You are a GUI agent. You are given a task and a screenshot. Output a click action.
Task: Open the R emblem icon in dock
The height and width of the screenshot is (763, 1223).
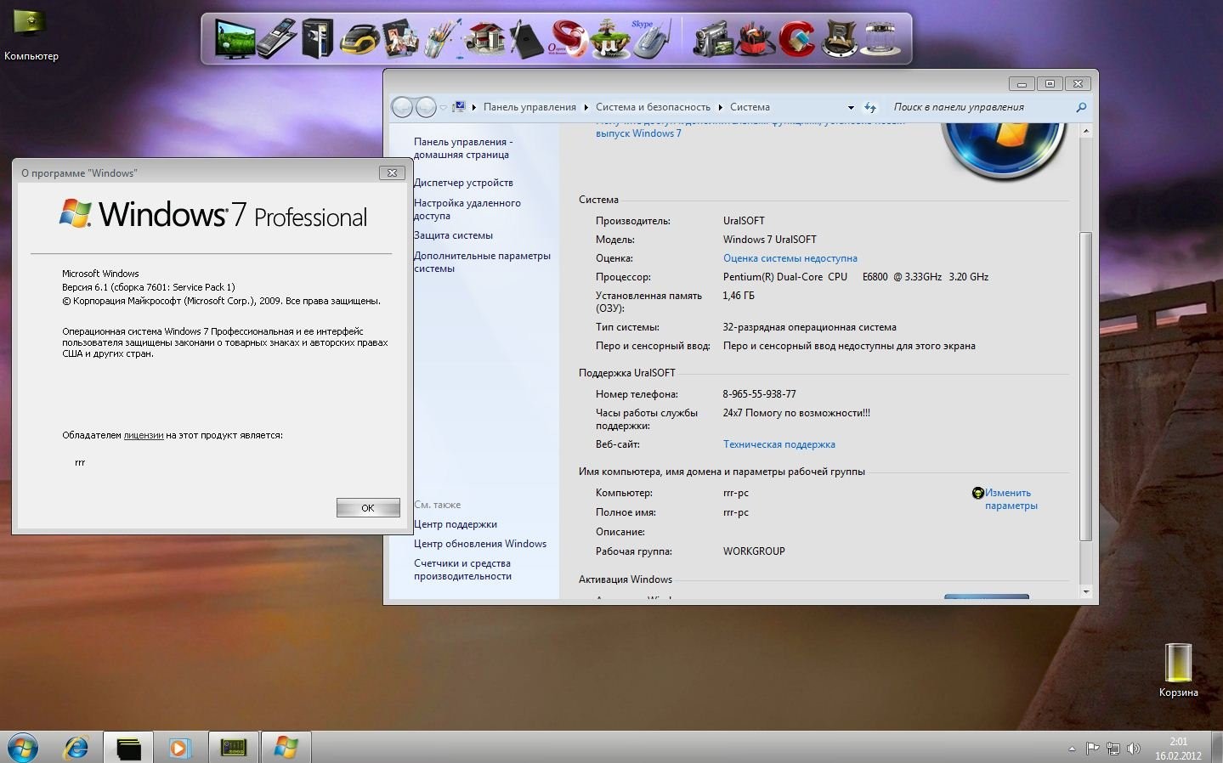point(839,39)
